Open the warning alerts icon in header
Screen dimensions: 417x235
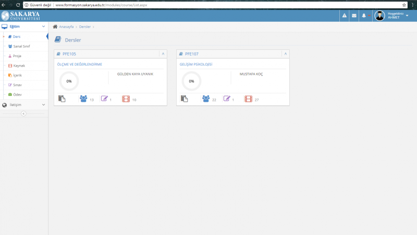344,16
